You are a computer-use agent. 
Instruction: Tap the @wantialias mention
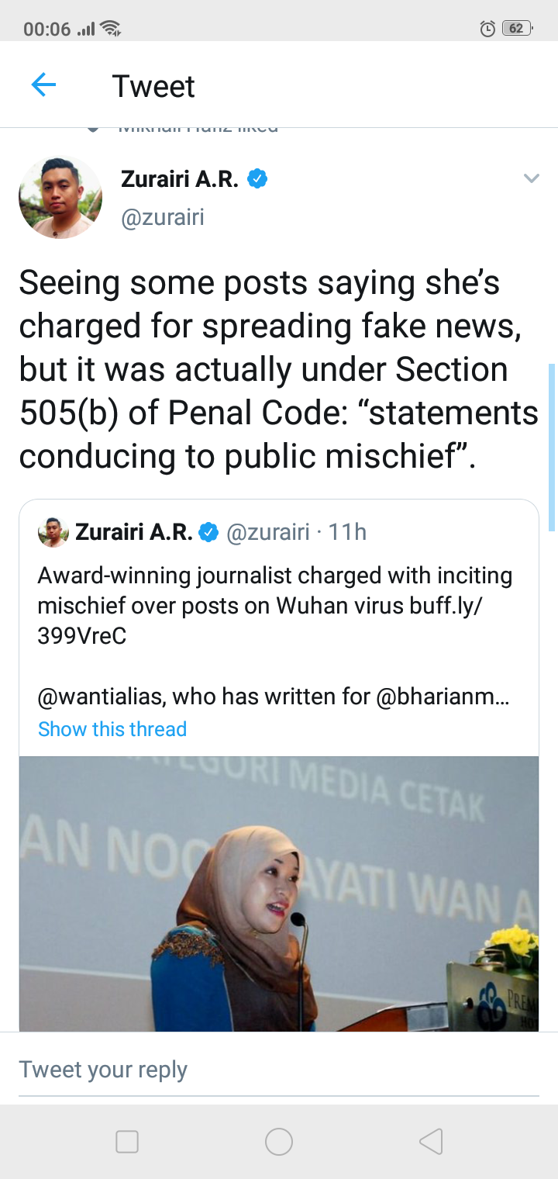tap(101, 697)
